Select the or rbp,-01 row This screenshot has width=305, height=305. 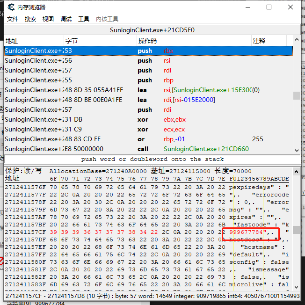click(149, 139)
